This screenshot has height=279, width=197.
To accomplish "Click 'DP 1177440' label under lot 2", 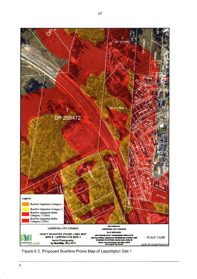I will click(x=123, y=42).
